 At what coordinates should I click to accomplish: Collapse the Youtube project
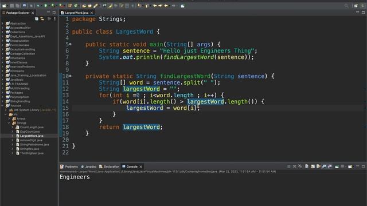tap(2, 105)
